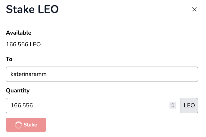The height and width of the screenshot is (137, 206).
Task: Close the Stake LEO dialog
Action: pos(194,9)
